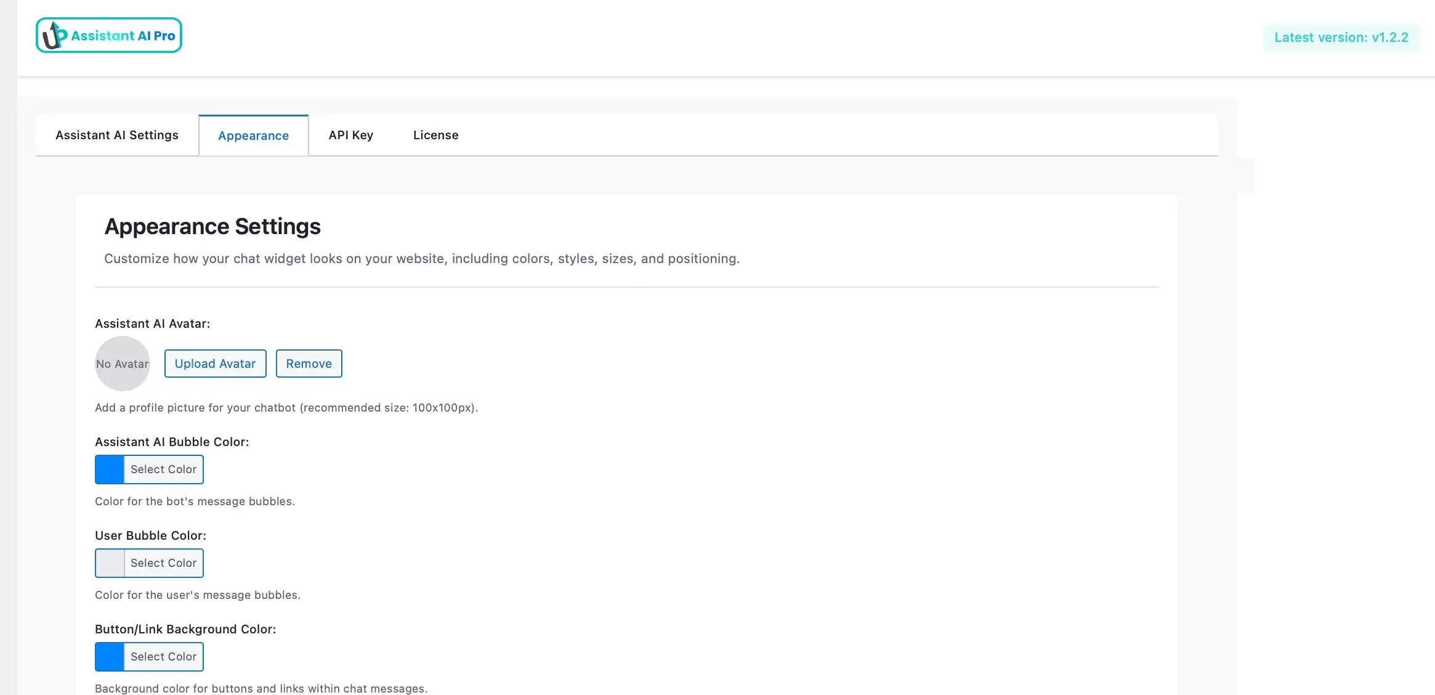Image resolution: width=1435 pixels, height=695 pixels.
Task: Click the blue Assistant AI Bubble Color swatch
Action: 110,469
